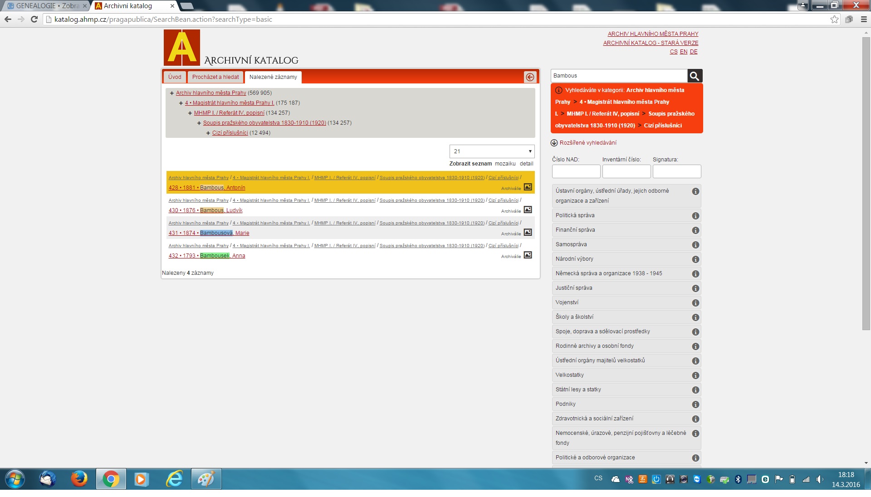Viewport: 871px width, 497px height.
Task: Go to the Úvod tab
Action: click(x=175, y=77)
